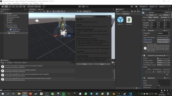172x96 pixels.
Task: Open the GameObject menu
Action: 16,4
